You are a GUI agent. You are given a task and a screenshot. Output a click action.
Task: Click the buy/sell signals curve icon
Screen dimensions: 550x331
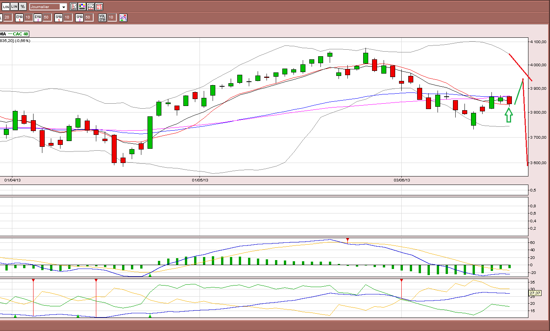point(123,17)
